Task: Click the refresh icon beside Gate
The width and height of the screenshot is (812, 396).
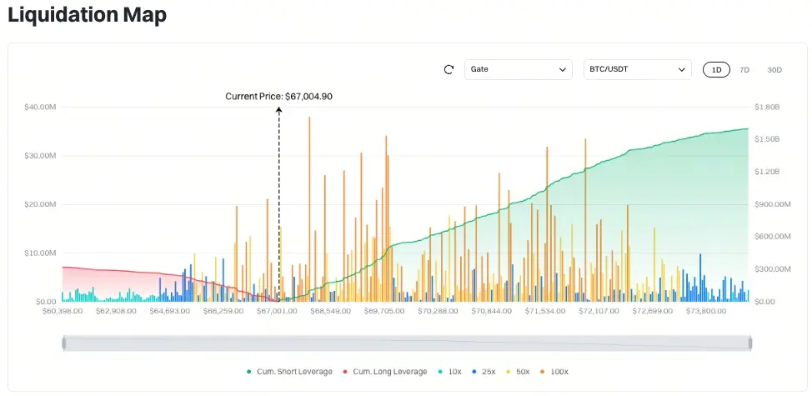Action: click(x=449, y=69)
